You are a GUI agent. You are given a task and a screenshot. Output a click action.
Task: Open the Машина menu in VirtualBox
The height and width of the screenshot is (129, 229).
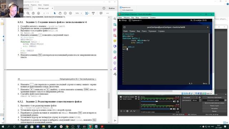click(x=127, y=18)
